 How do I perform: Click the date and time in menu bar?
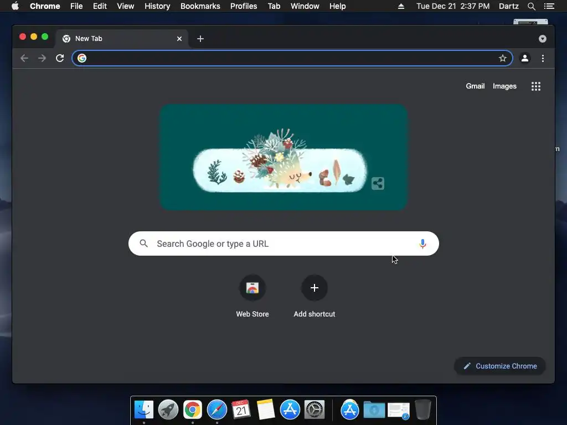453,6
